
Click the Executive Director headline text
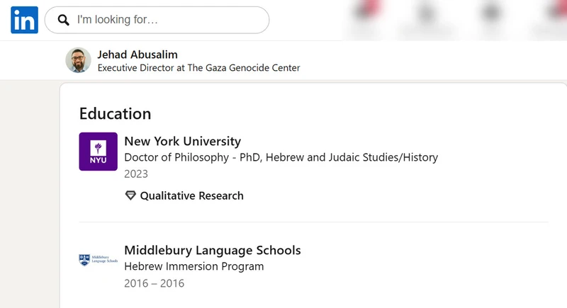click(x=198, y=68)
